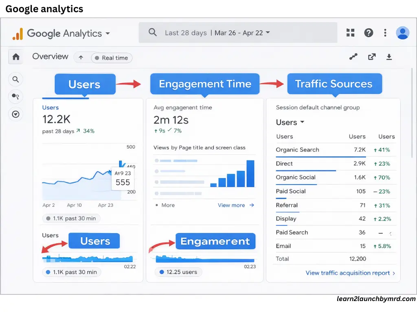Open View traffic acquisition report link

350,273
